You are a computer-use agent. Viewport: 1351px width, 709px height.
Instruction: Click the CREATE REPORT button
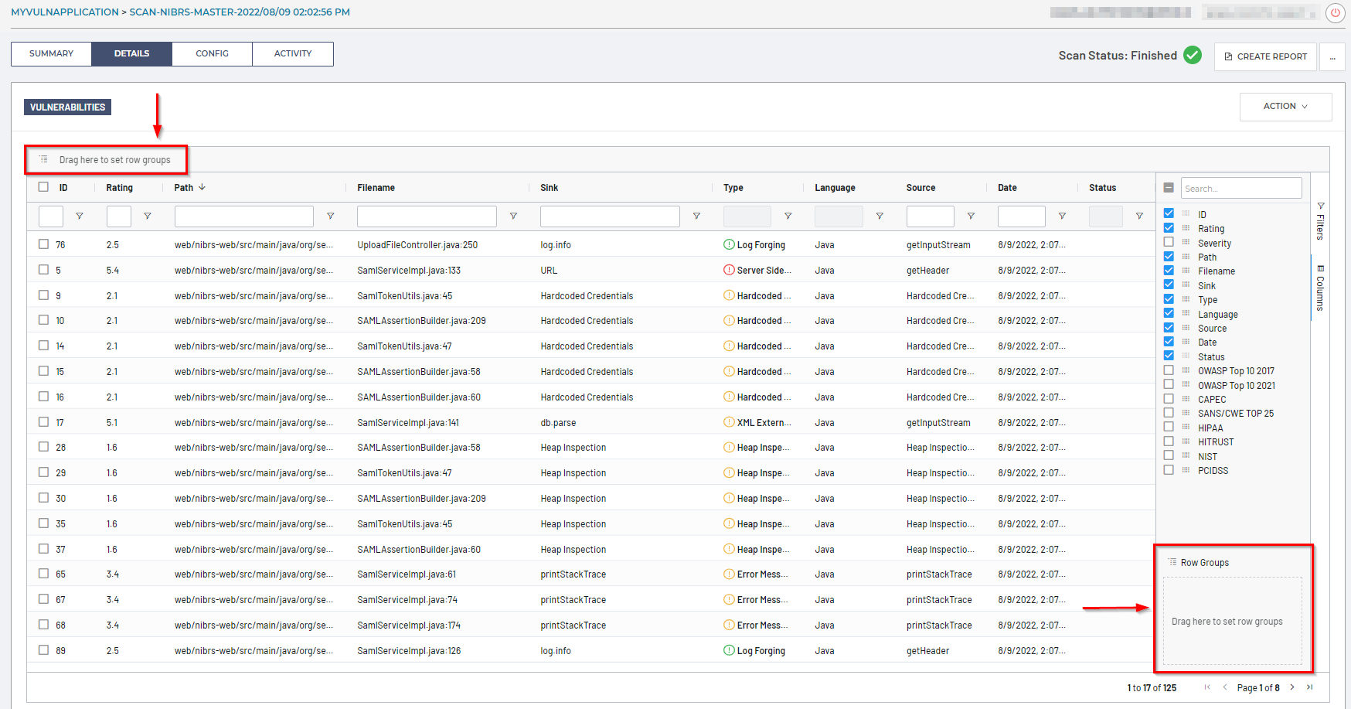coord(1265,56)
